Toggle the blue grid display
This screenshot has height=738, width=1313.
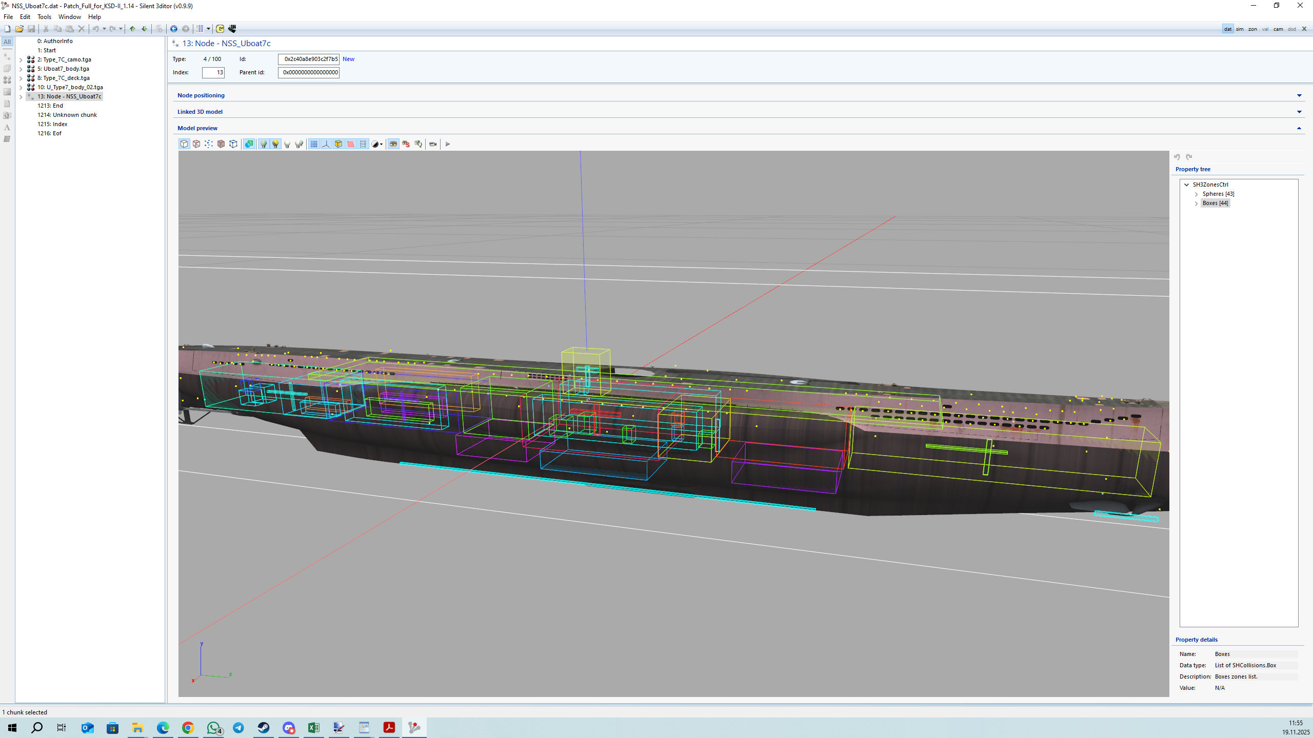point(314,144)
